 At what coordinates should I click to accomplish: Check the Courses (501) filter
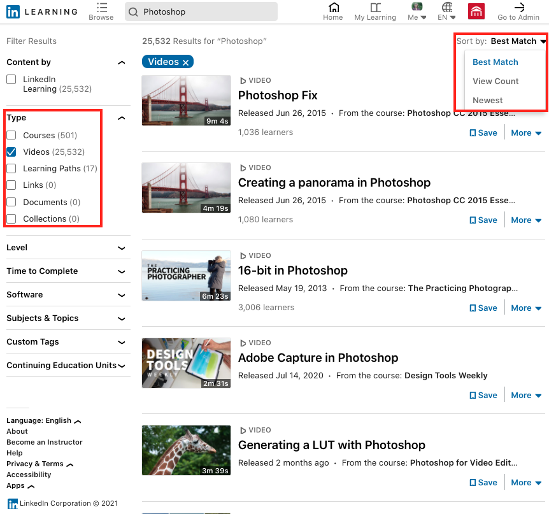(11, 135)
